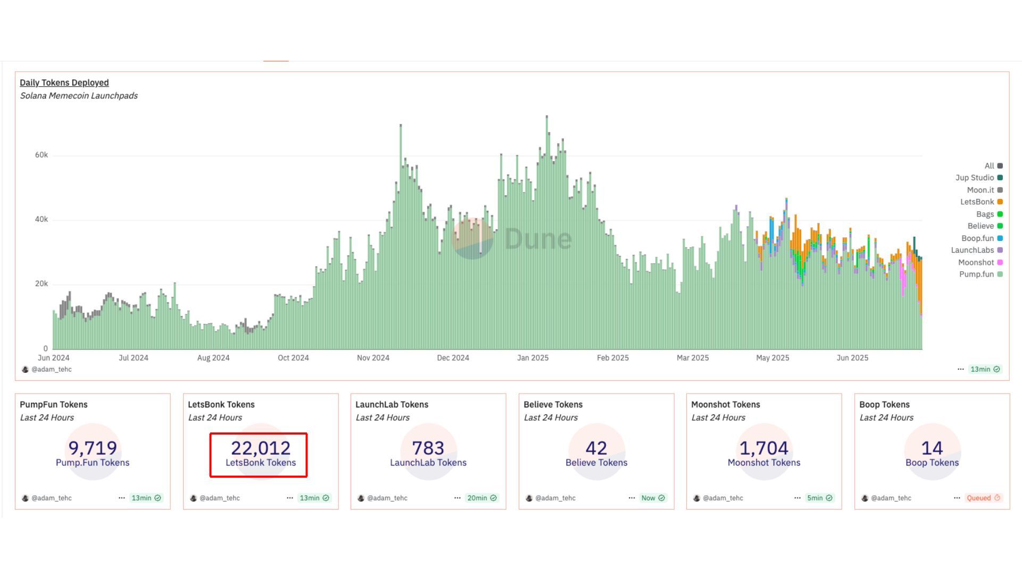This screenshot has width=1022, height=575.
Task: Toggle the All series in the legend
Action: click(x=993, y=166)
